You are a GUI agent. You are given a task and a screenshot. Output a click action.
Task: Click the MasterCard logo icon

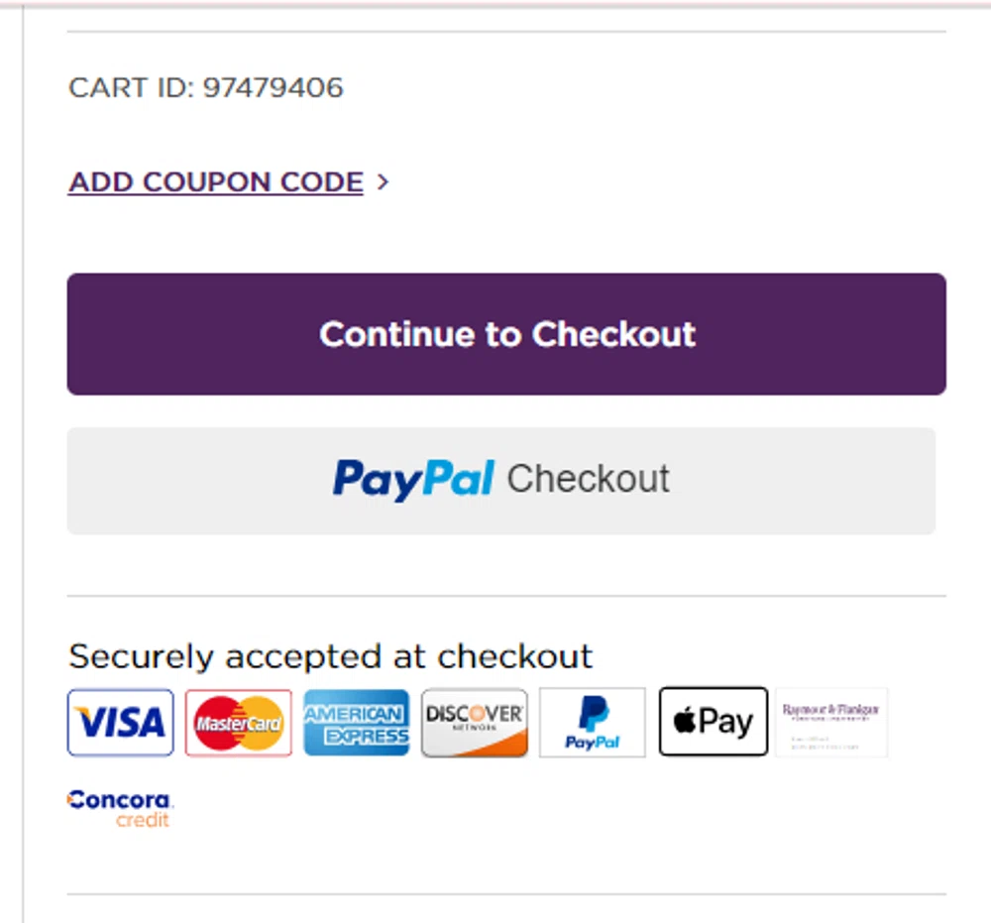238,723
